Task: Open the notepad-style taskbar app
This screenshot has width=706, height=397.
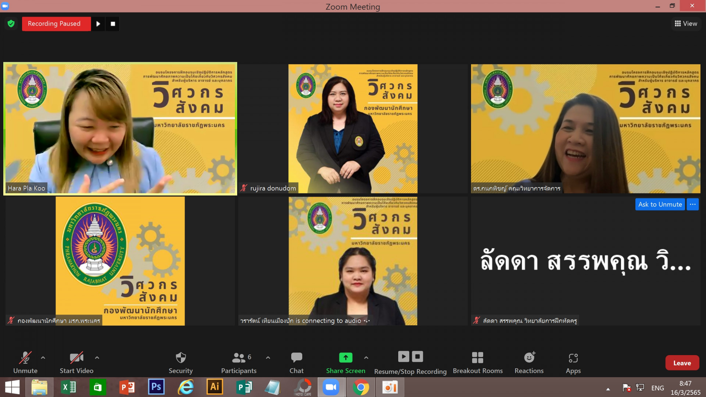Action: (273, 387)
